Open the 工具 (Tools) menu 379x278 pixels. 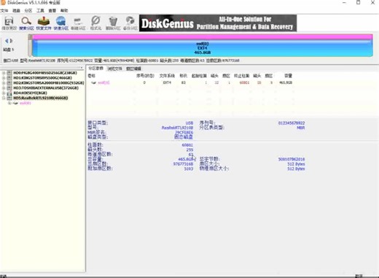pyautogui.click(x=40, y=10)
